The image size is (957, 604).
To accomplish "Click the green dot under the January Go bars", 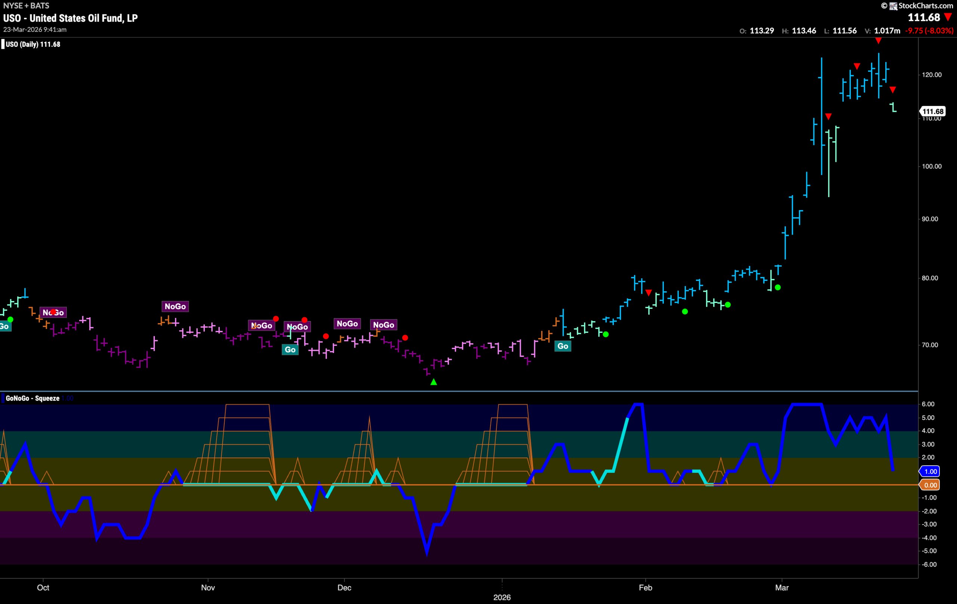I will (x=606, y=334).
